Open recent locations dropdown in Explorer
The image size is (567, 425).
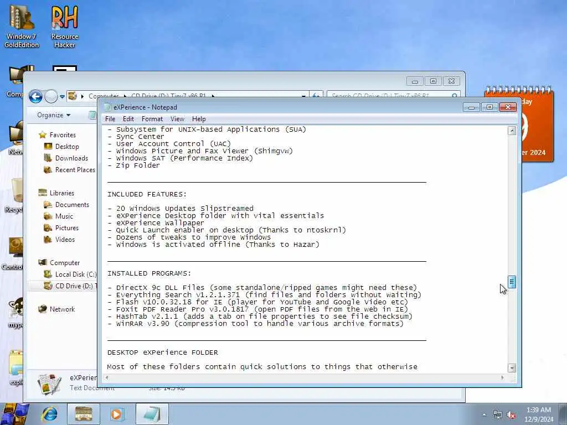click(x=62, y=96)
